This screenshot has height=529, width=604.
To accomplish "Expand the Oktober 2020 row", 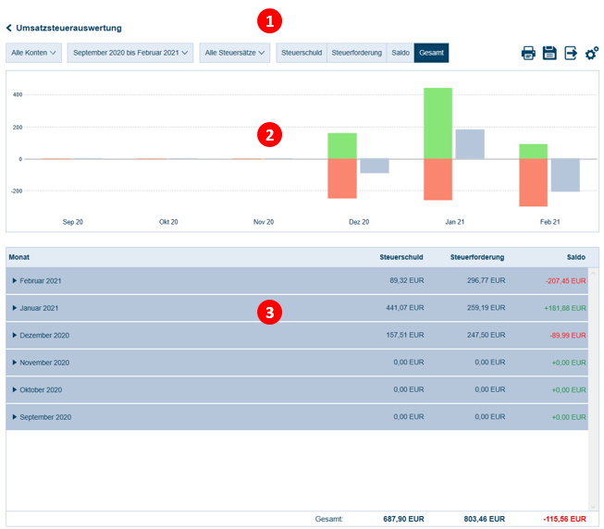I will [x=15, y=390].
